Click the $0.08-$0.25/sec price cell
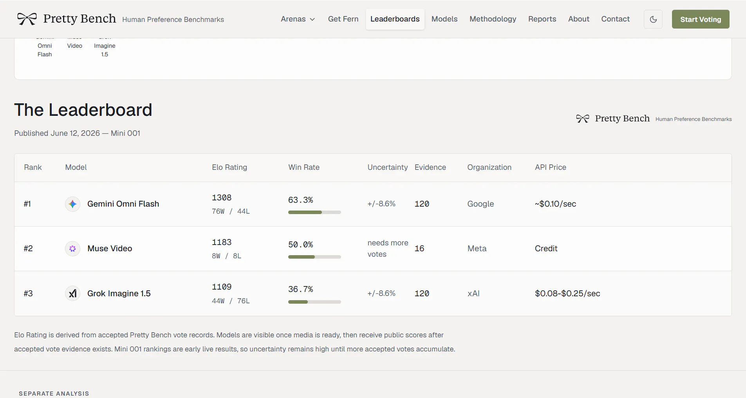This screenshot has height=398, width=746. coord(567,294)
